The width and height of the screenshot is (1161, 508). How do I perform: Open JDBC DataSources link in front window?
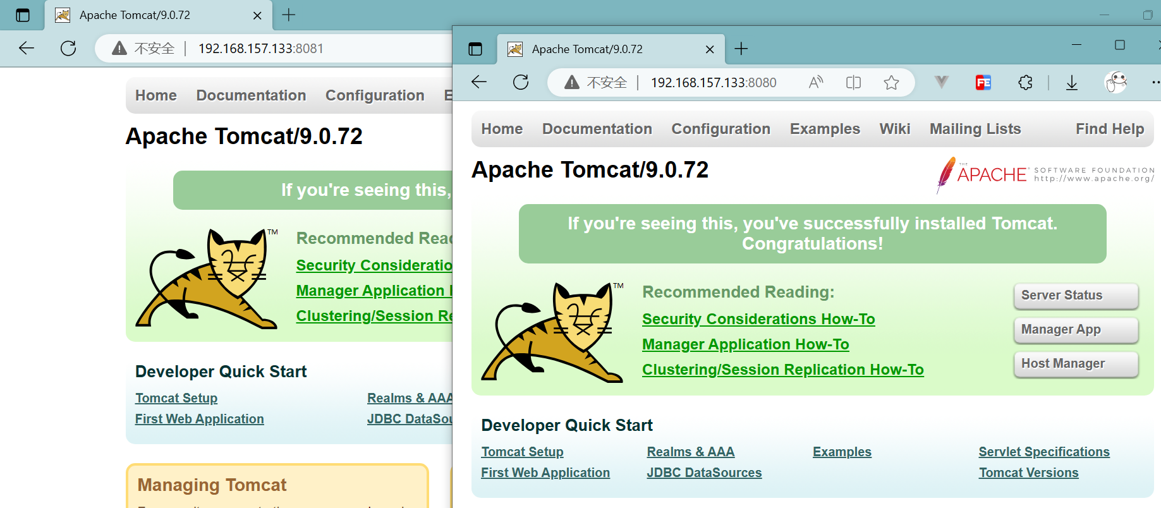point(704,473)
